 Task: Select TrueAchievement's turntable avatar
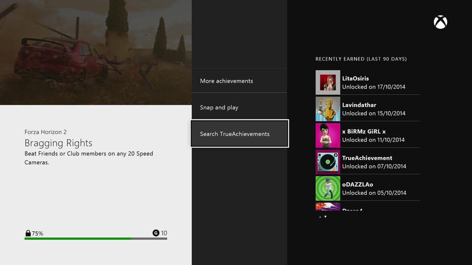328,162
